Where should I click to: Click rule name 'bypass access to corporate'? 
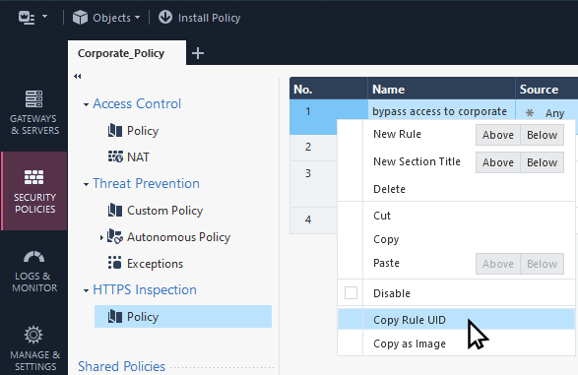click(x=439, y=111)
